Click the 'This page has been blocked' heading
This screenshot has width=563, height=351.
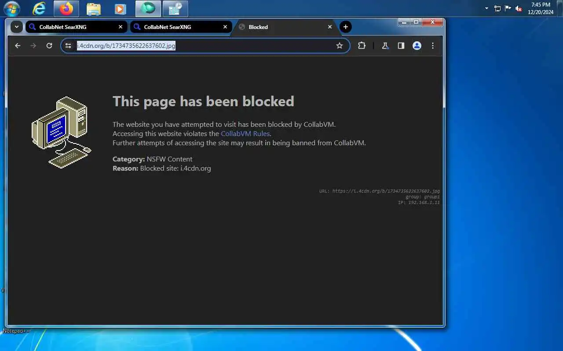(203, 101)
